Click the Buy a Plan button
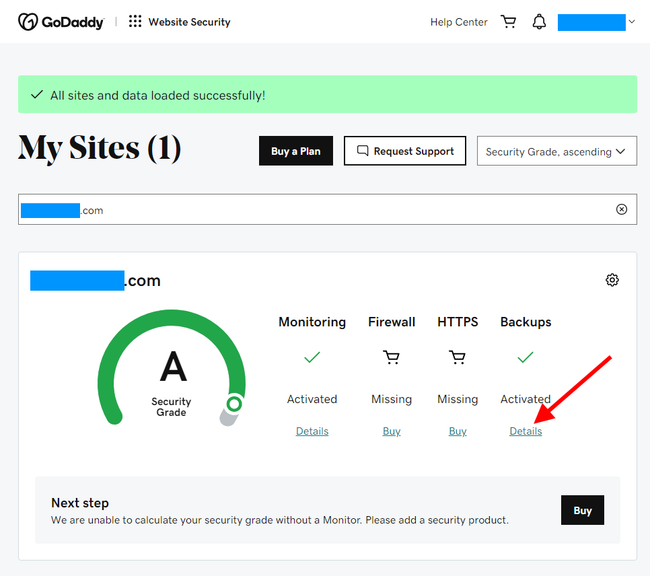The width and height of the screenshot is (650, 576). point(295,151)
